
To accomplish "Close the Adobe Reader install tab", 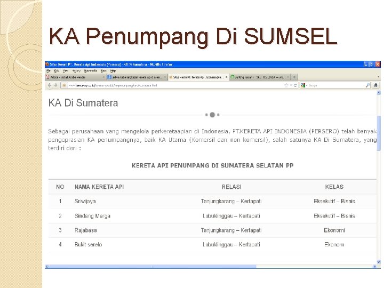I will [103, 77].
